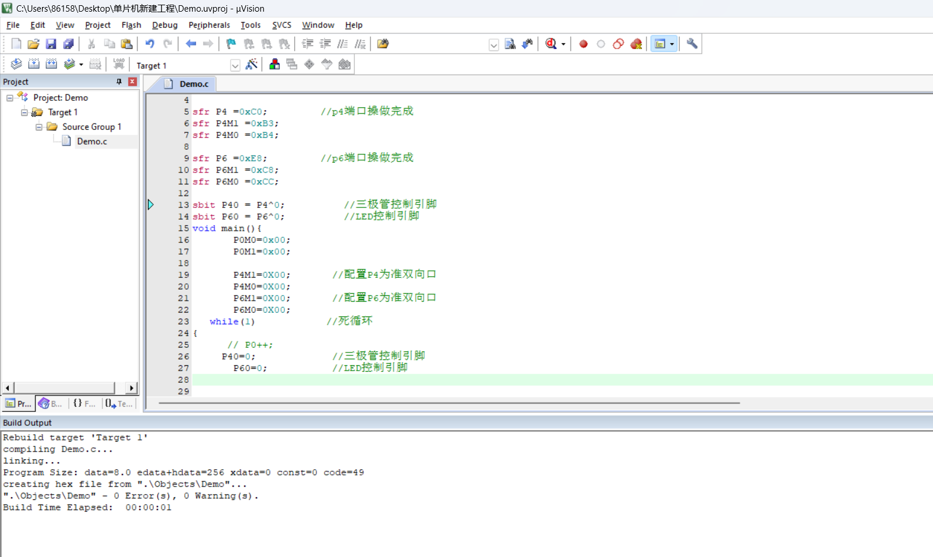Viewport: 933px width, 557px height.
Task: Click the Batch Build icon
Action: (x=69, y=64)
